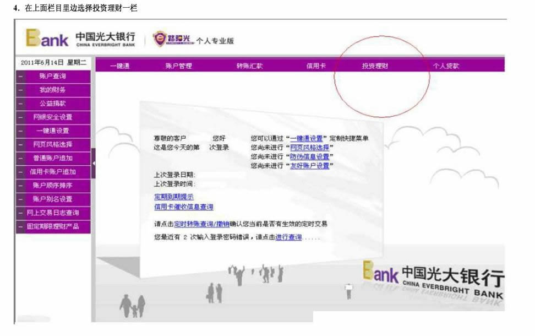
Task: Switch to the 转账汇款 tab
Action: click(x=250, y=66)
